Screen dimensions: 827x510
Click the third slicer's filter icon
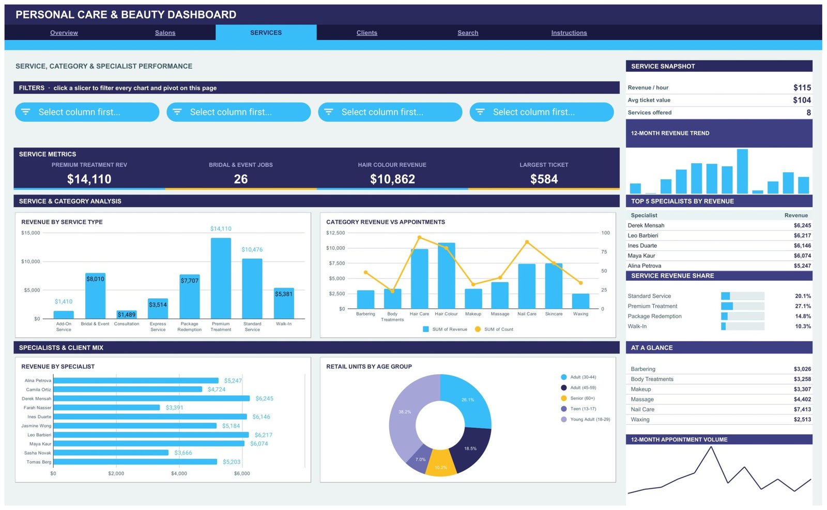[x=329, y=112]
